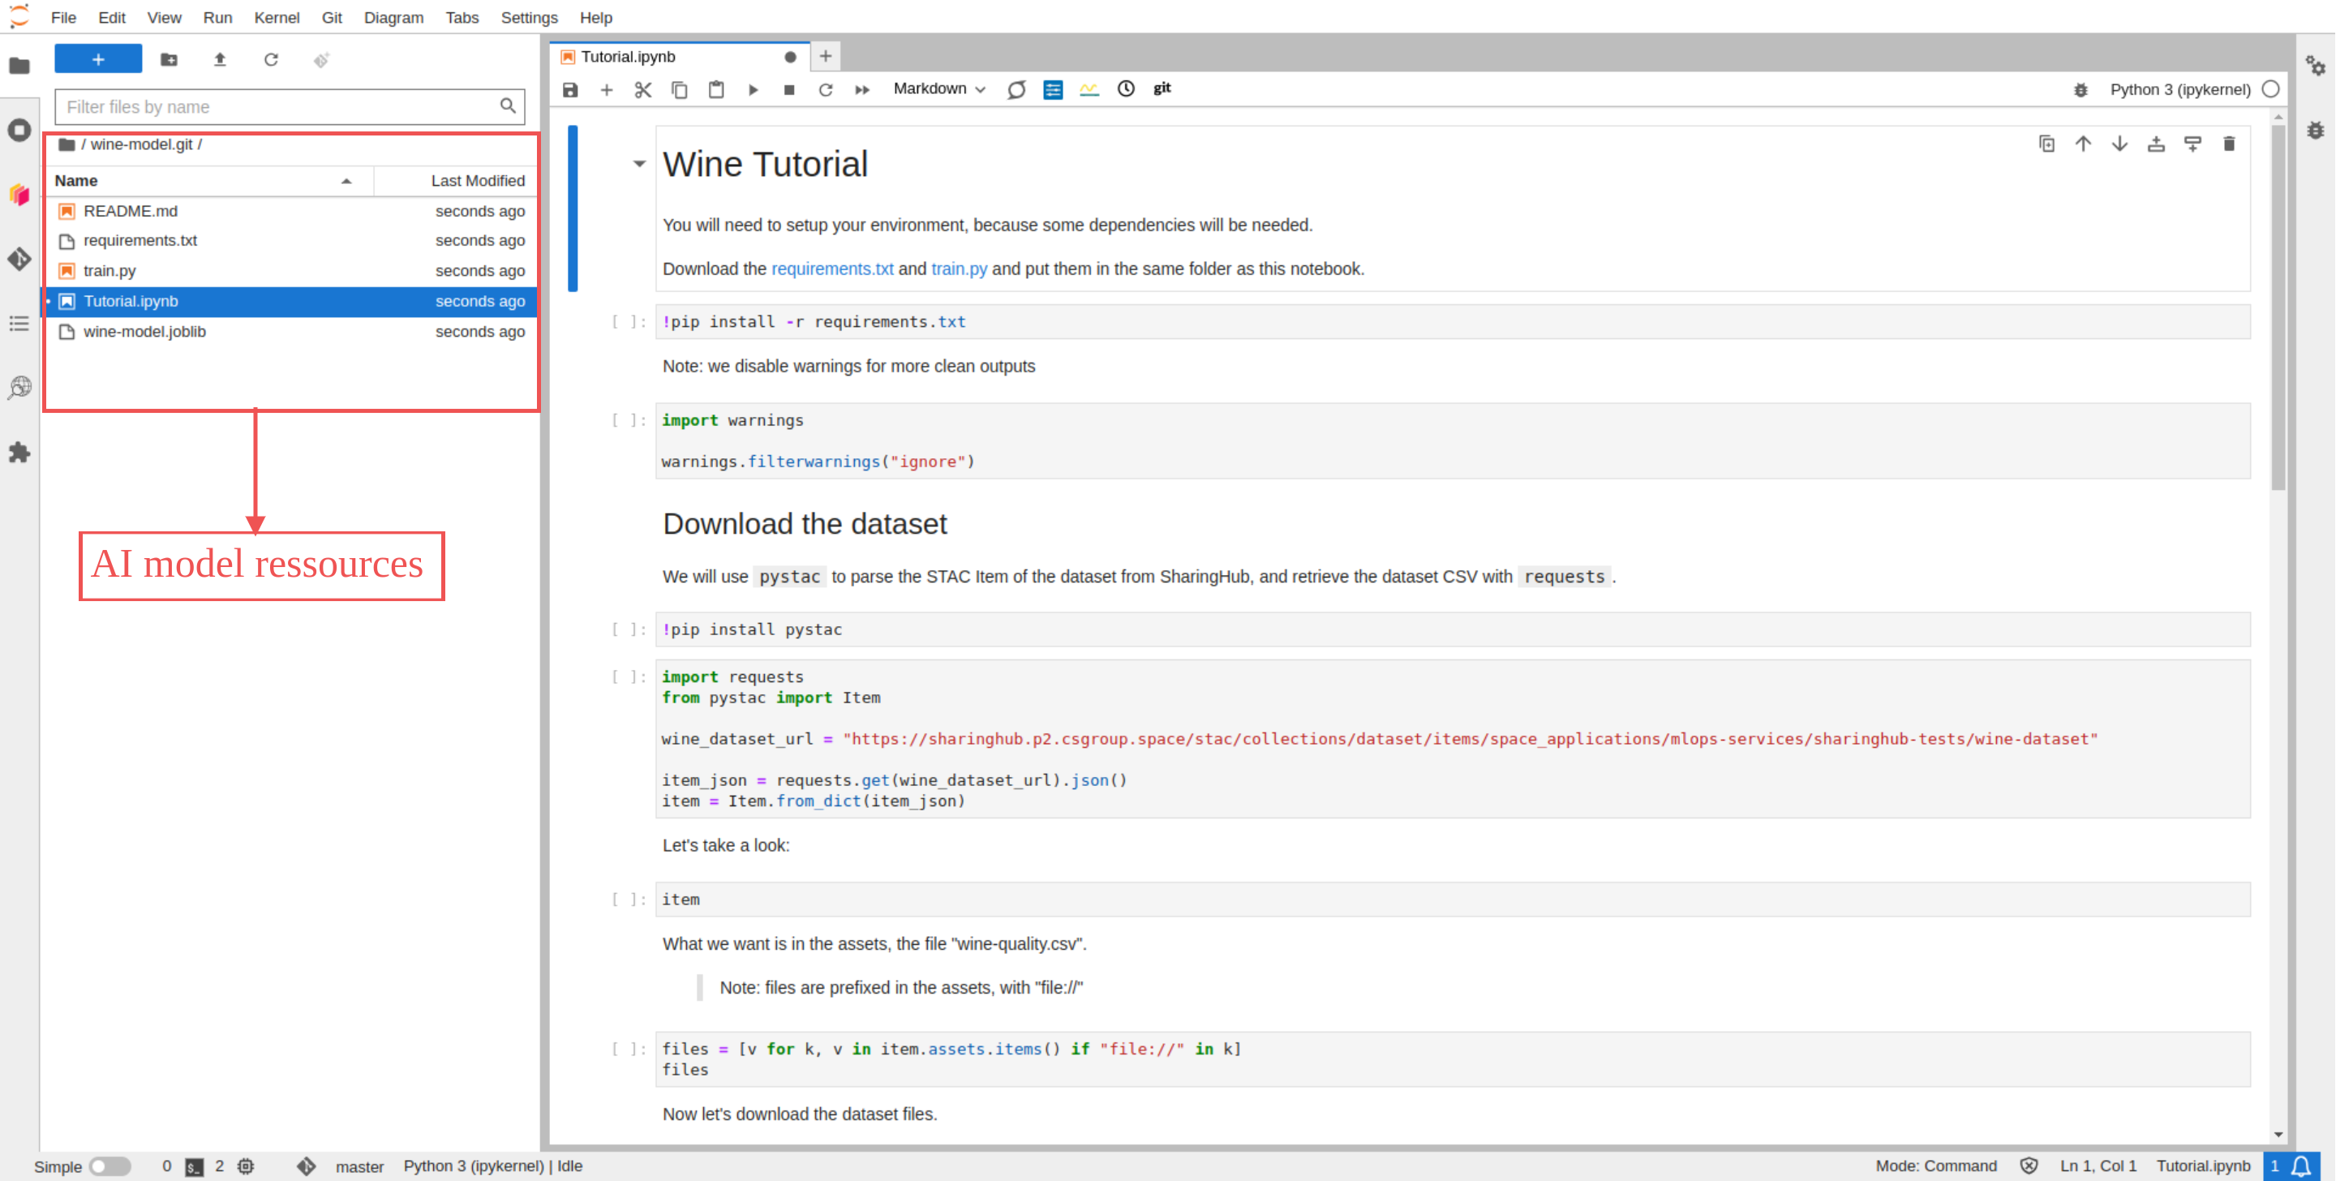Screen dimensions: 2336x1181
Task: Click the debugger bug icon in toolbar
Action: (2080, 89)
